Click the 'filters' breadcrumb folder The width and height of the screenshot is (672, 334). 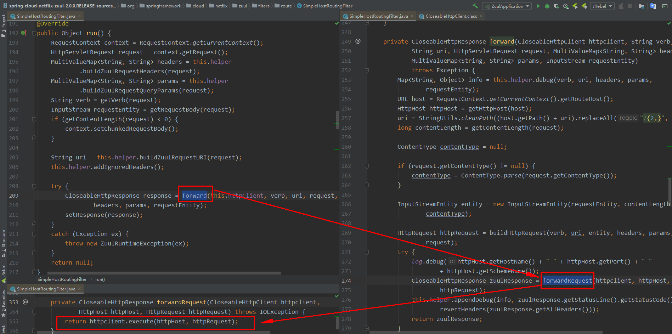point(261,6)
